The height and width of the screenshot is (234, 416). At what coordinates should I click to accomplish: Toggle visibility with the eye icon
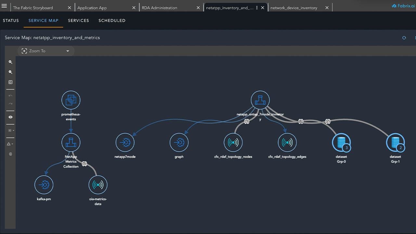[10, 117]
